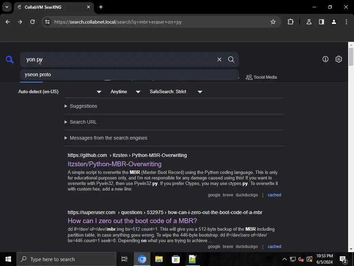354x266 pixels.
Task: Bookmark this page with the star
Action: click(273, 22)
